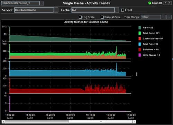The image size is (173, 125).
Task: Click the scrollbar right arrow
Action: pyautogui.click(x=134, y=122)
